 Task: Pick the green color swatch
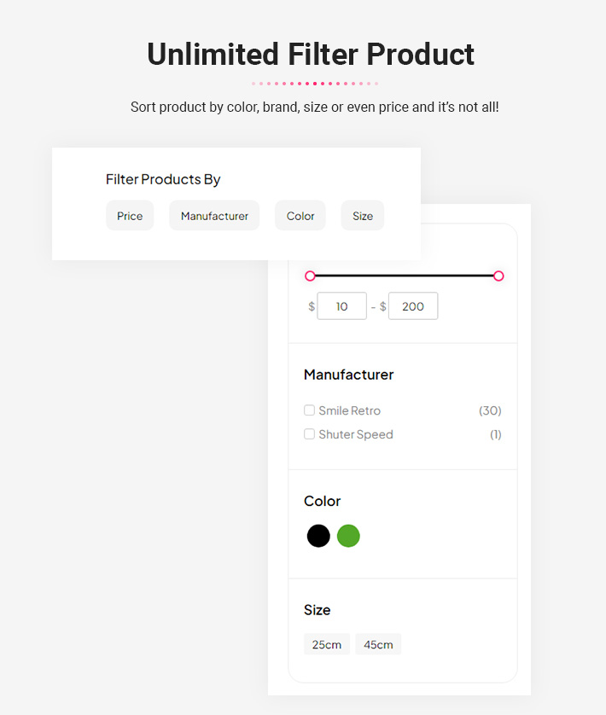348,536
